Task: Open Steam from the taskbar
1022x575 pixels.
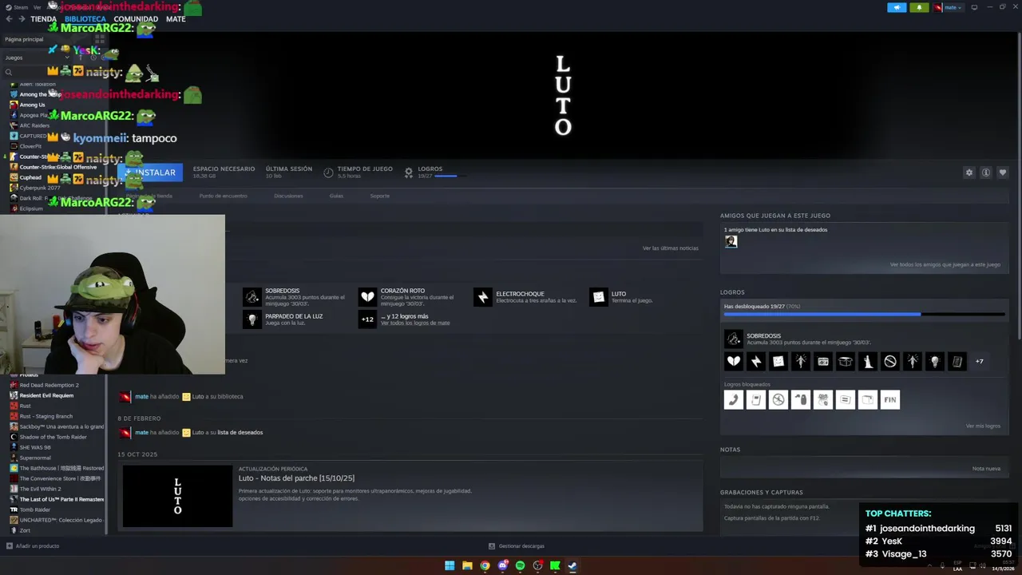Action: 572,565
